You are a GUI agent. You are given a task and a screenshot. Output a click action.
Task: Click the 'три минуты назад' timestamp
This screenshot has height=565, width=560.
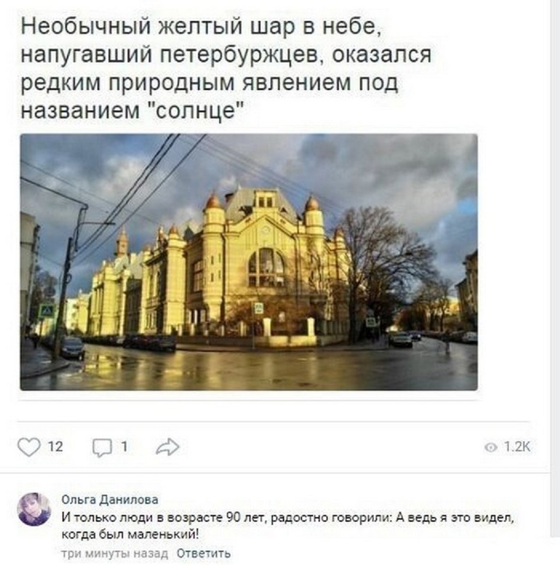click(x=115, y=553)
